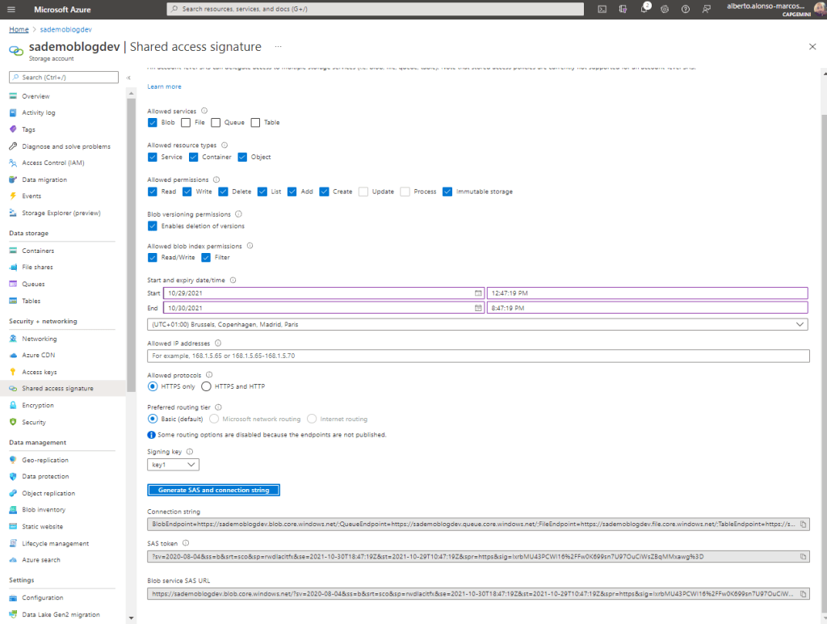Follow the Learn more link
827x624 pixels.
(x=164, y=86)
